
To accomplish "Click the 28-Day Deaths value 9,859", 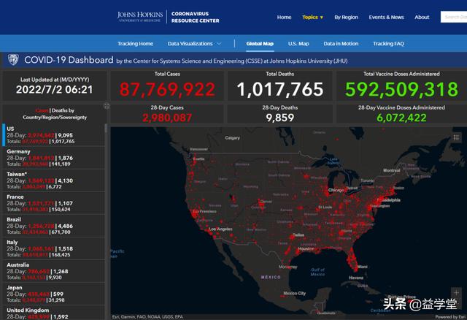I will click(x=280, y=118).
